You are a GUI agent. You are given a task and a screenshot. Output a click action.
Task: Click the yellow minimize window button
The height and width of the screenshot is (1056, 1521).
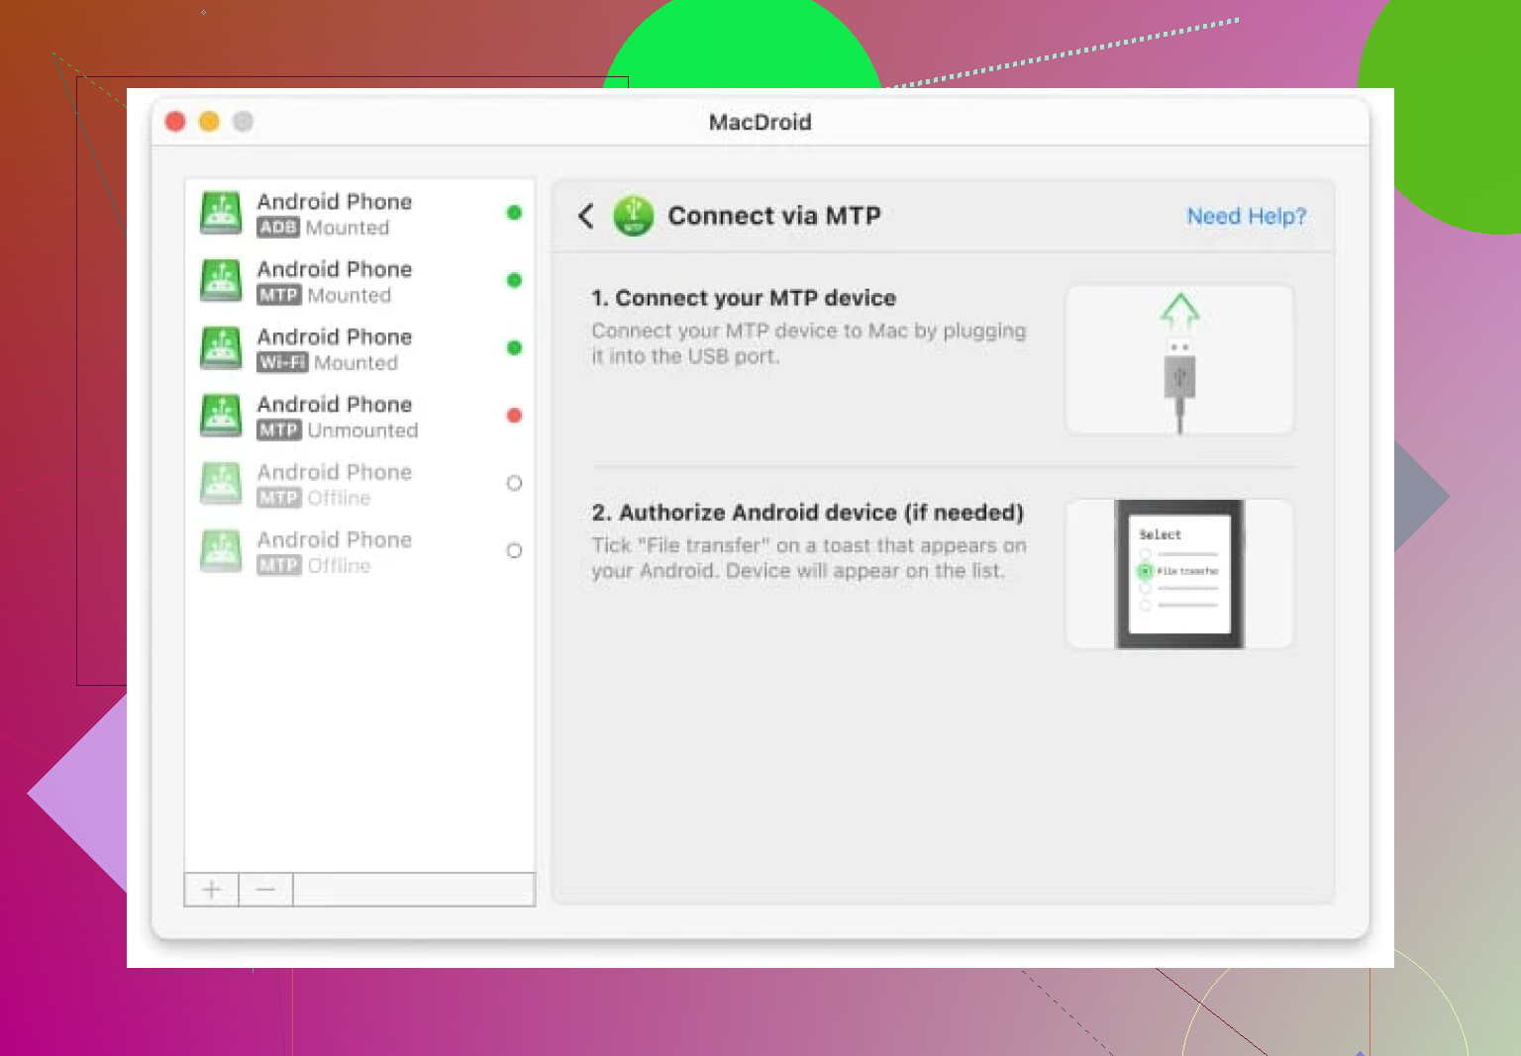(209, 121)
